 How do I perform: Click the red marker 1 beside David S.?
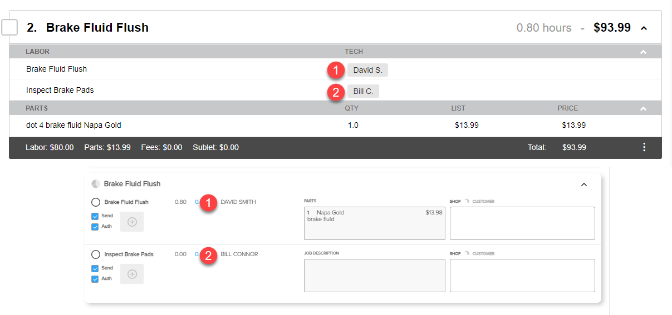pyautogui.click(x=336, y=71)
